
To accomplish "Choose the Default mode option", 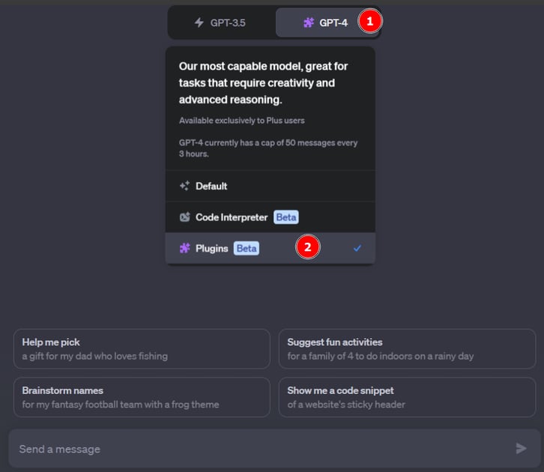I will pos(271,186).
